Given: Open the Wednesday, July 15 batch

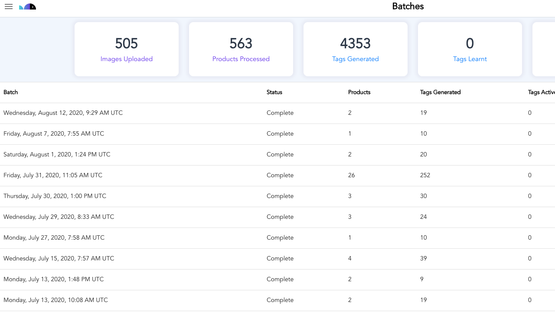Looking at the screenshot, I should (x=59, y=259).
